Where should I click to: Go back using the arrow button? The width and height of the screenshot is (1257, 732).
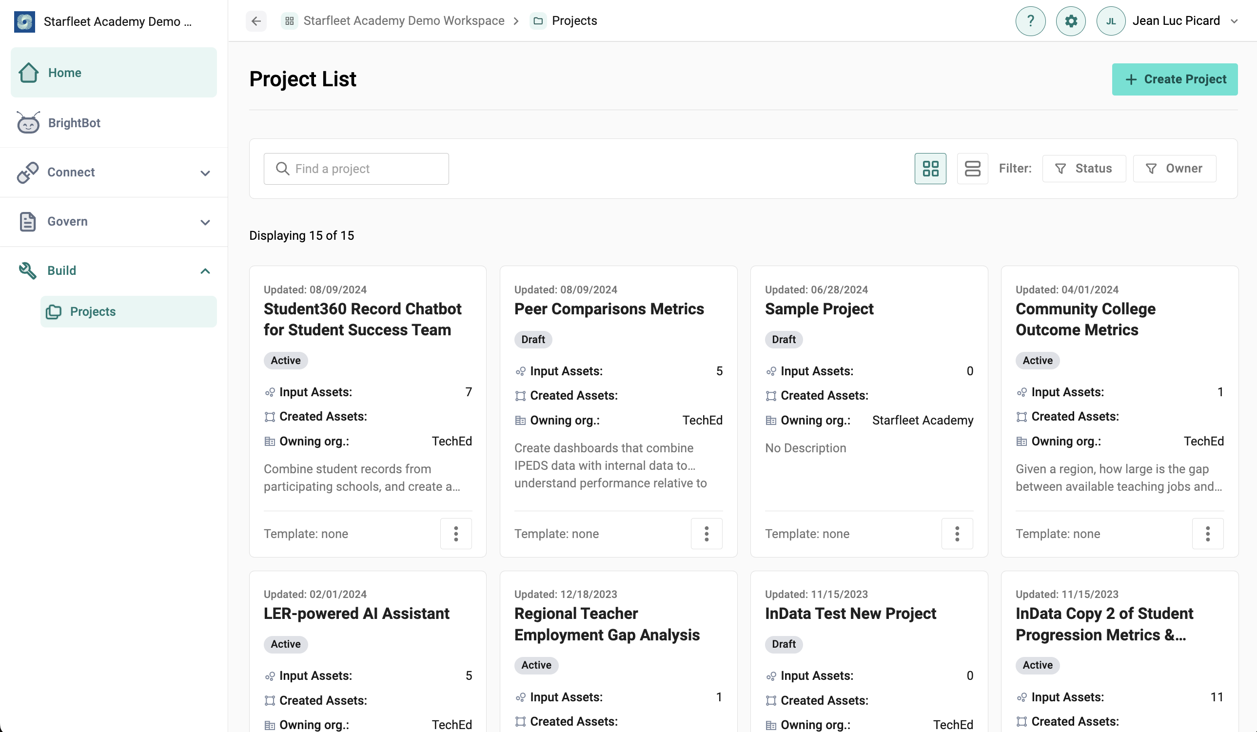click(x=256, y=21)
